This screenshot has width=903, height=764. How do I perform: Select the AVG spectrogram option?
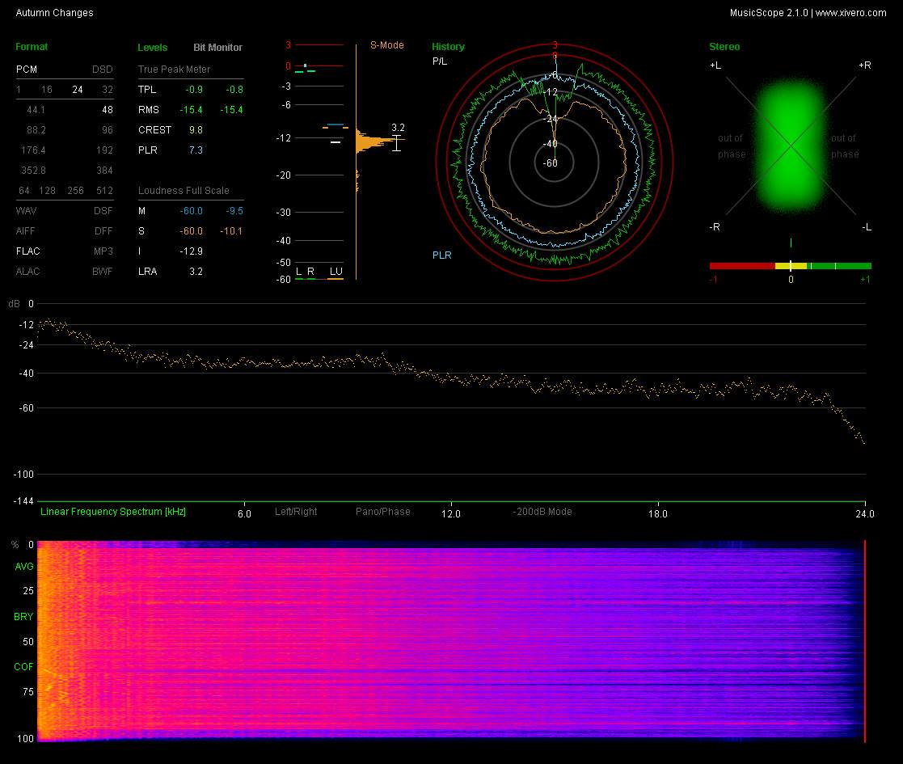tap(23, 567)
